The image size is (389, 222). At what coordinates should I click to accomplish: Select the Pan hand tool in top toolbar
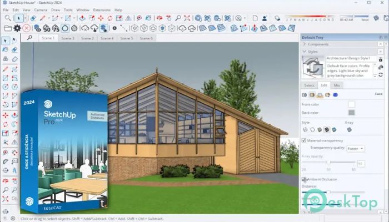click(169, 18)
